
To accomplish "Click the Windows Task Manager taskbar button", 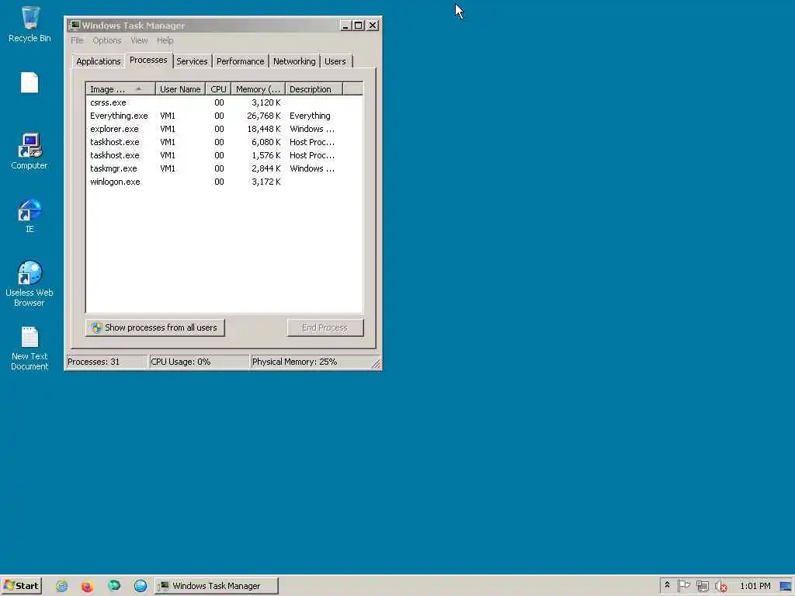I will point(217,586).
